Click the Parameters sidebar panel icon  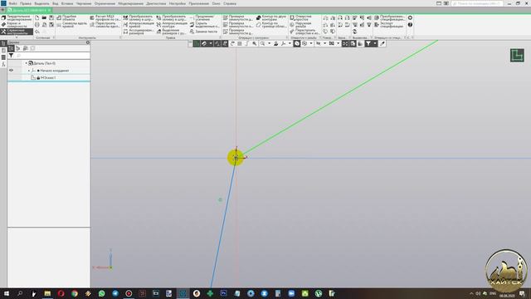[x=3, y=51]
